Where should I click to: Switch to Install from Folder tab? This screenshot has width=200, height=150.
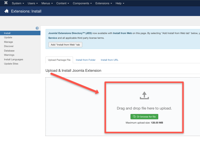[85, 60]
